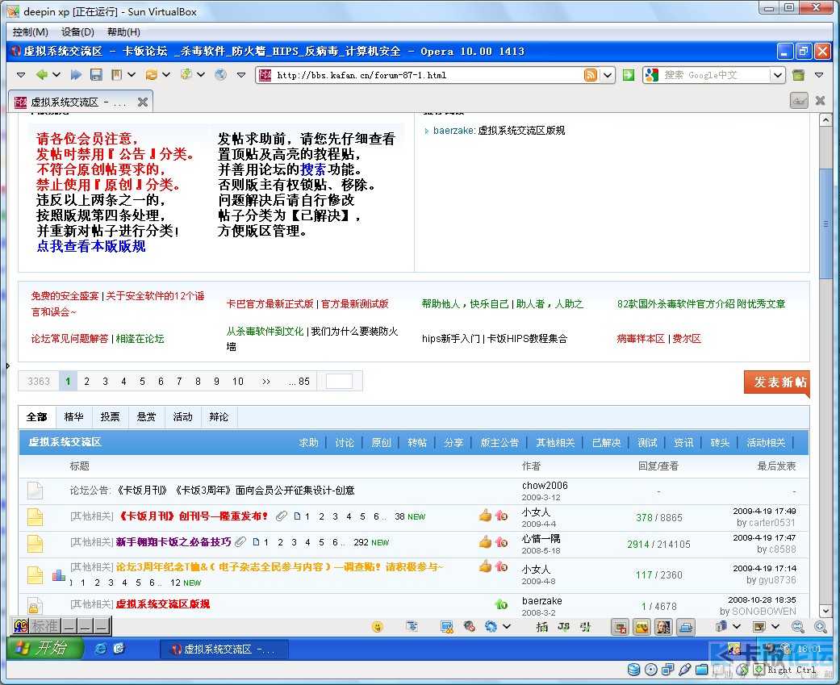Open the 控制(M) menu

[x=31, y=32]
